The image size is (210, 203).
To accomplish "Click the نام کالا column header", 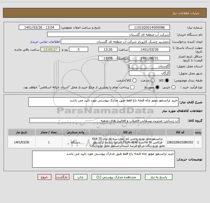I will tap(128, 132).
